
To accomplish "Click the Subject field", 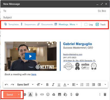I will click(x=55, y=17).
